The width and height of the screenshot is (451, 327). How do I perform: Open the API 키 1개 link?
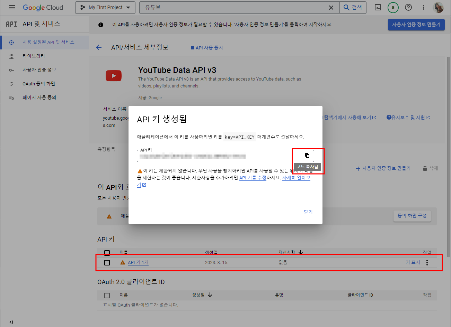(138, 263)
